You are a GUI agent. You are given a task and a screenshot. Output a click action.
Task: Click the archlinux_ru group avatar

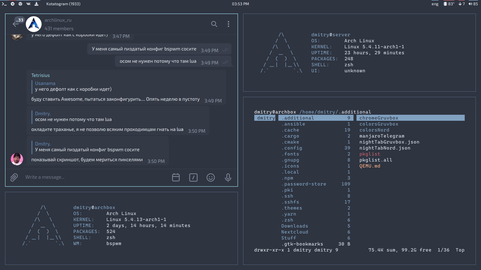point(34,24)
